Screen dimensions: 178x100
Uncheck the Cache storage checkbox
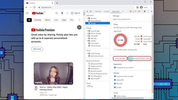point(115,96)
